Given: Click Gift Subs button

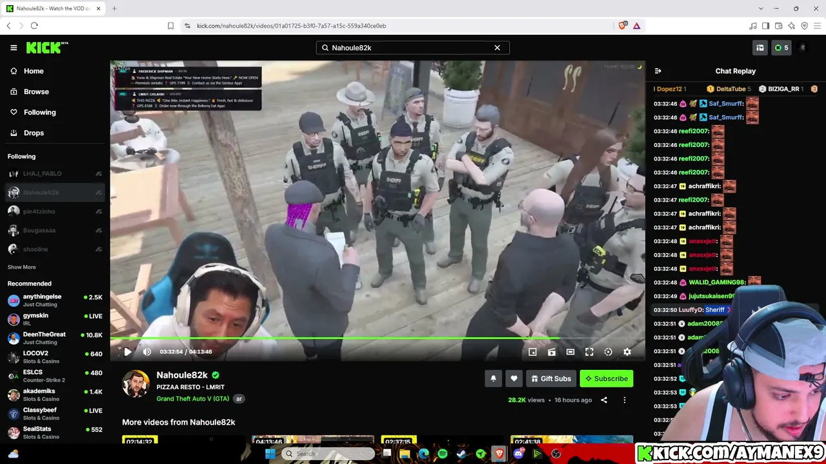Looking at the screenshot, I should point(551,379).
